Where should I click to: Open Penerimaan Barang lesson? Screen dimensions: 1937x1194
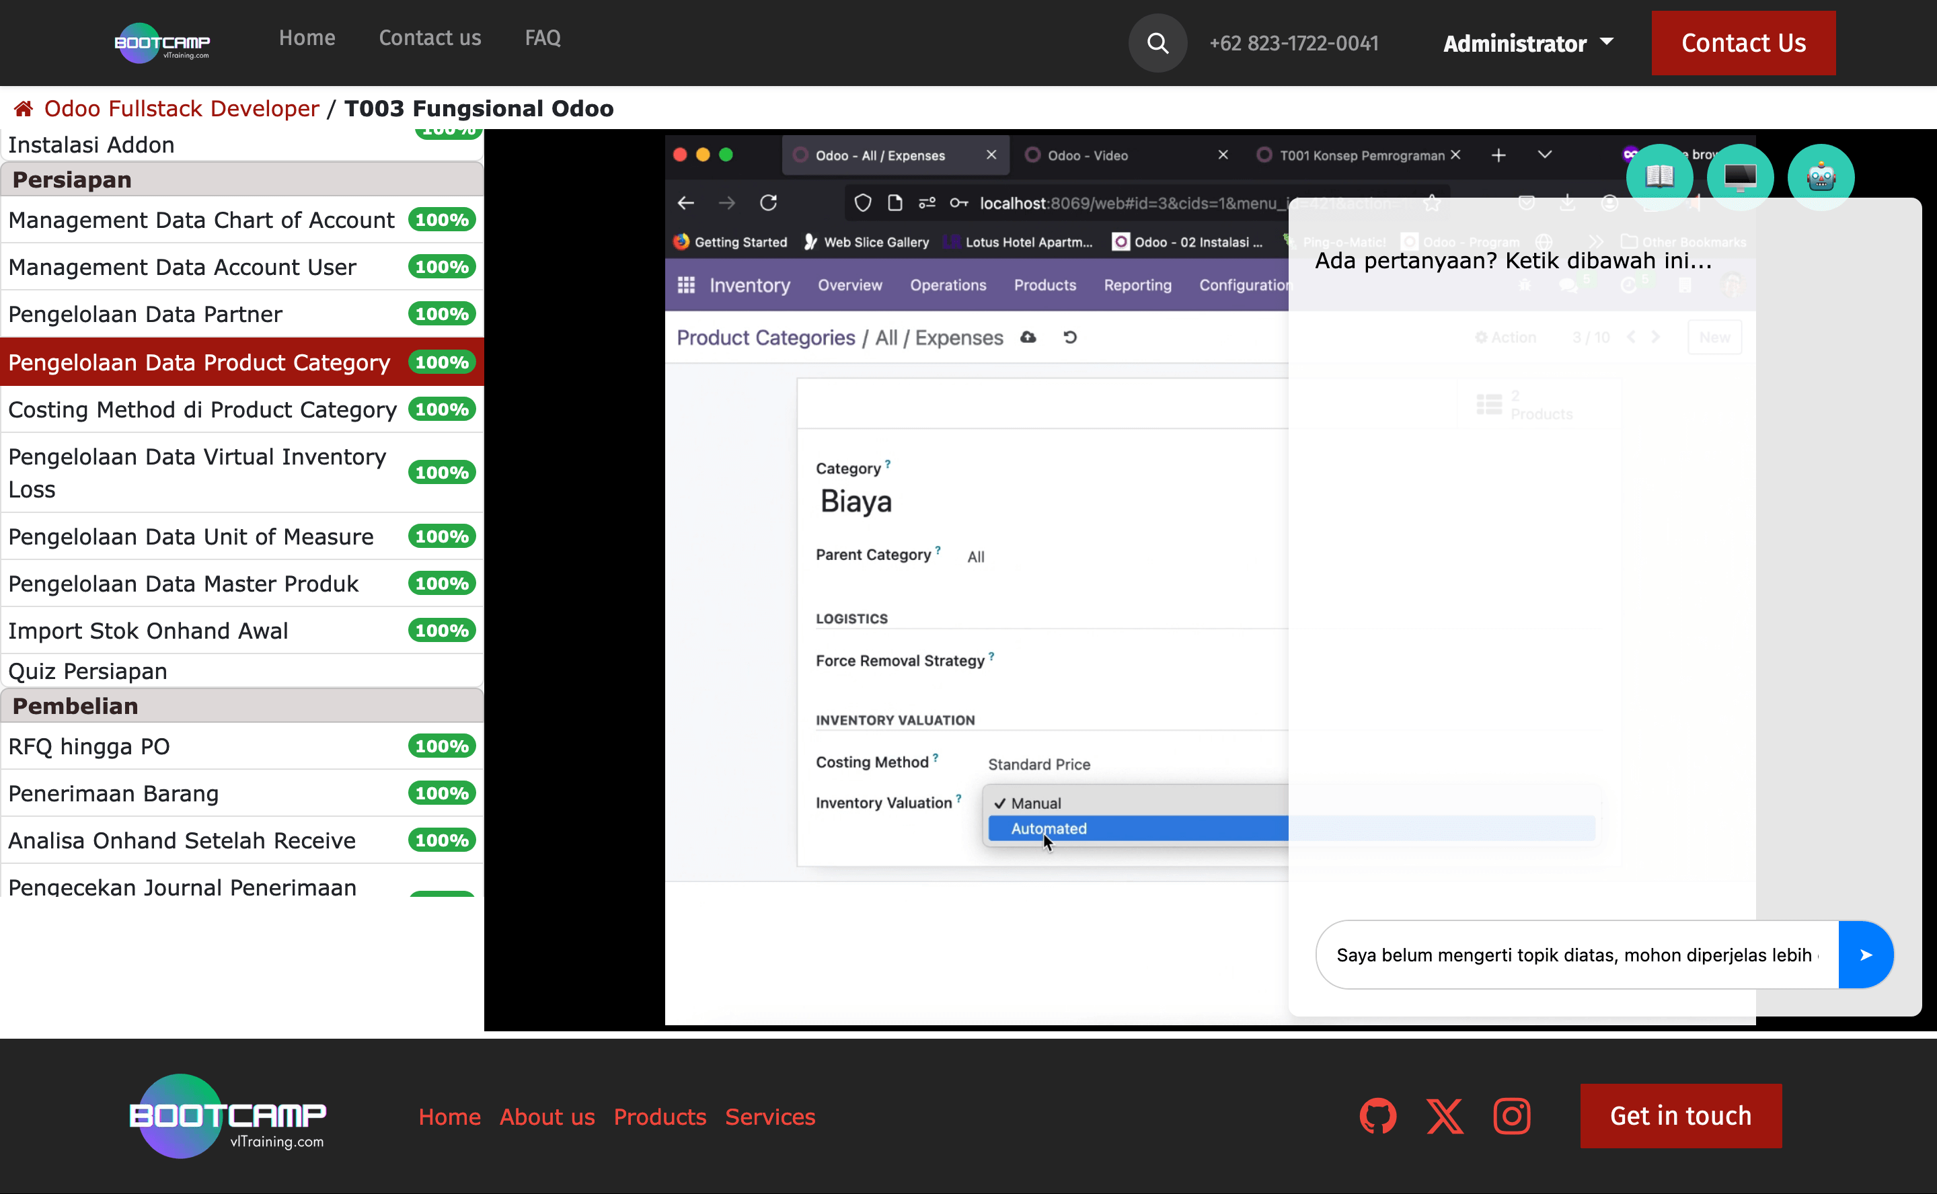(x=241, y=793)
